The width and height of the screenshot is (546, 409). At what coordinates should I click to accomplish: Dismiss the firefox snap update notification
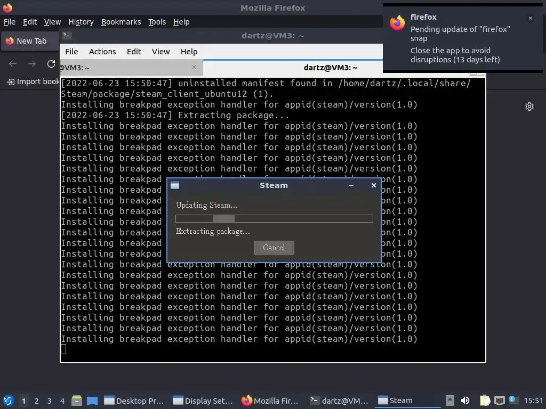531,18
